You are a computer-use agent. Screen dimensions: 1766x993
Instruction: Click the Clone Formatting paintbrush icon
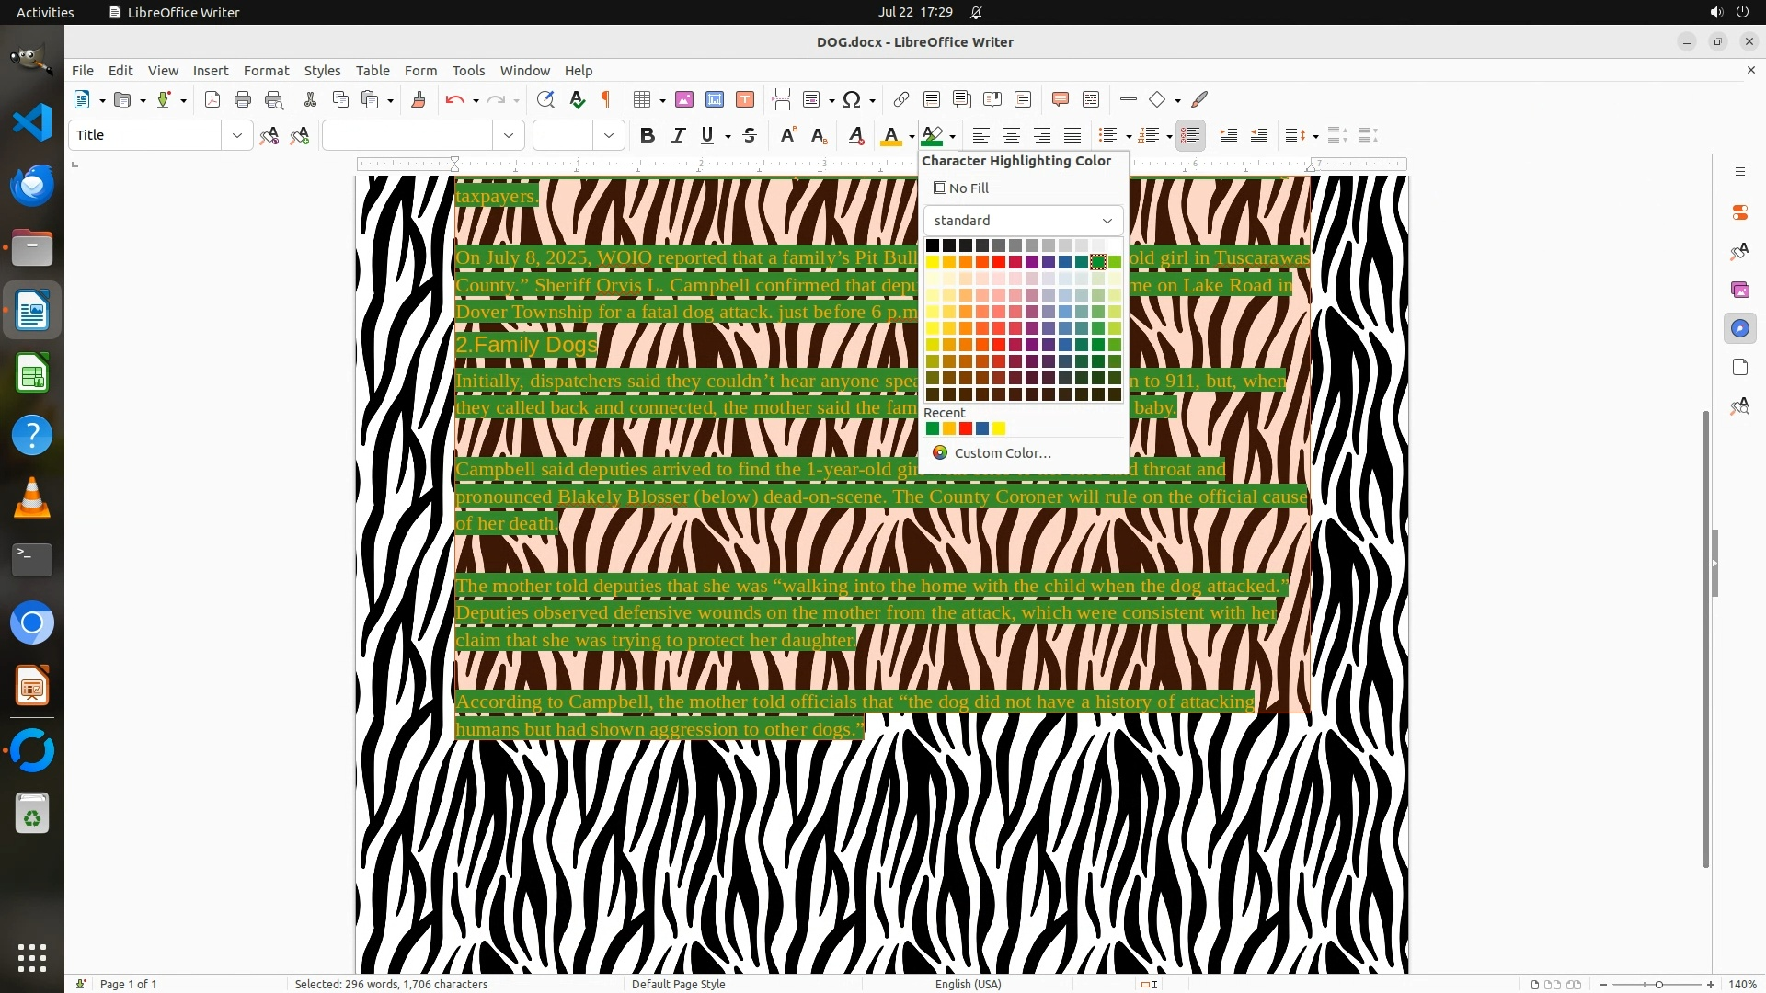(419, 100)
